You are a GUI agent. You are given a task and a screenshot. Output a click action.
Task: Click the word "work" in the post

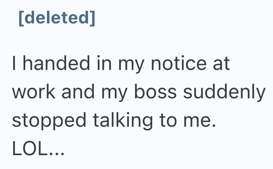pos(33,92)
